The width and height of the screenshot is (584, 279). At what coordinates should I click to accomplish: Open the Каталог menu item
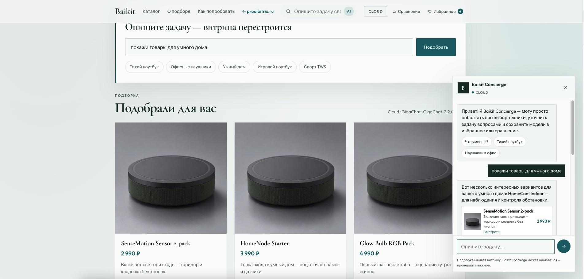(x=151, y=11)
